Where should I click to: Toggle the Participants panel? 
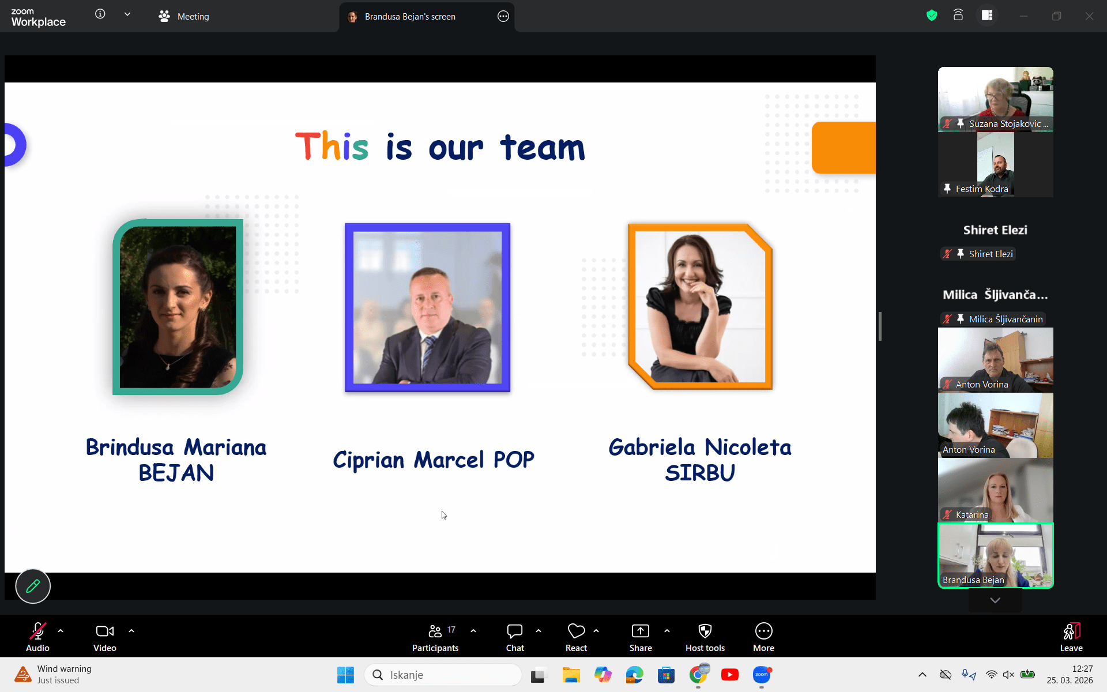point(435,637)
